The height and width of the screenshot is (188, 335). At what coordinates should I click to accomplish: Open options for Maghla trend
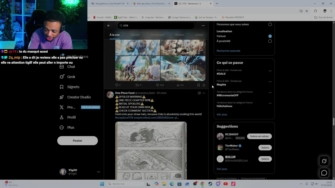(x=270, y=81)
